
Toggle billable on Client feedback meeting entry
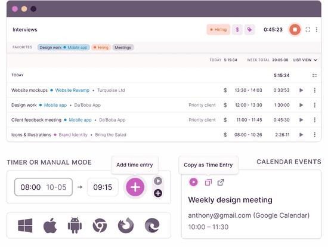pyautogui.click(x=225, y=120)
